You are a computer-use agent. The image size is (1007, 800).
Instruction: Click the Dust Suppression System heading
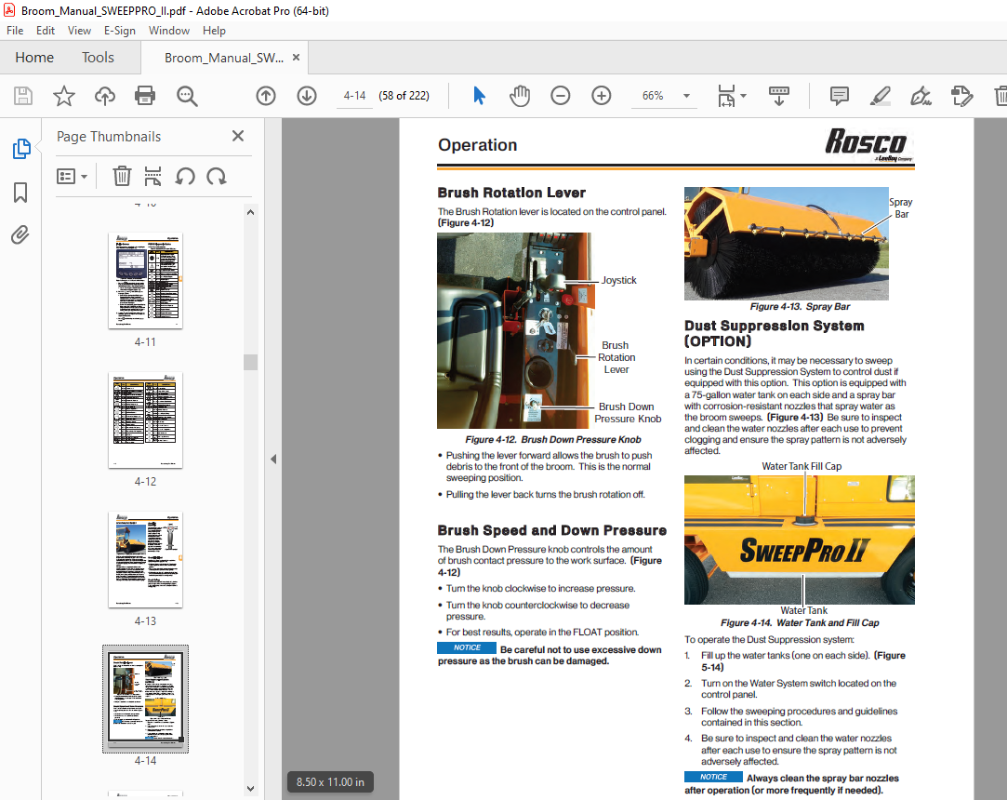774,334
